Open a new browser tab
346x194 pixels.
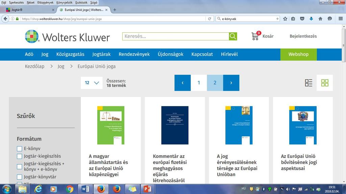click(115, 10)
